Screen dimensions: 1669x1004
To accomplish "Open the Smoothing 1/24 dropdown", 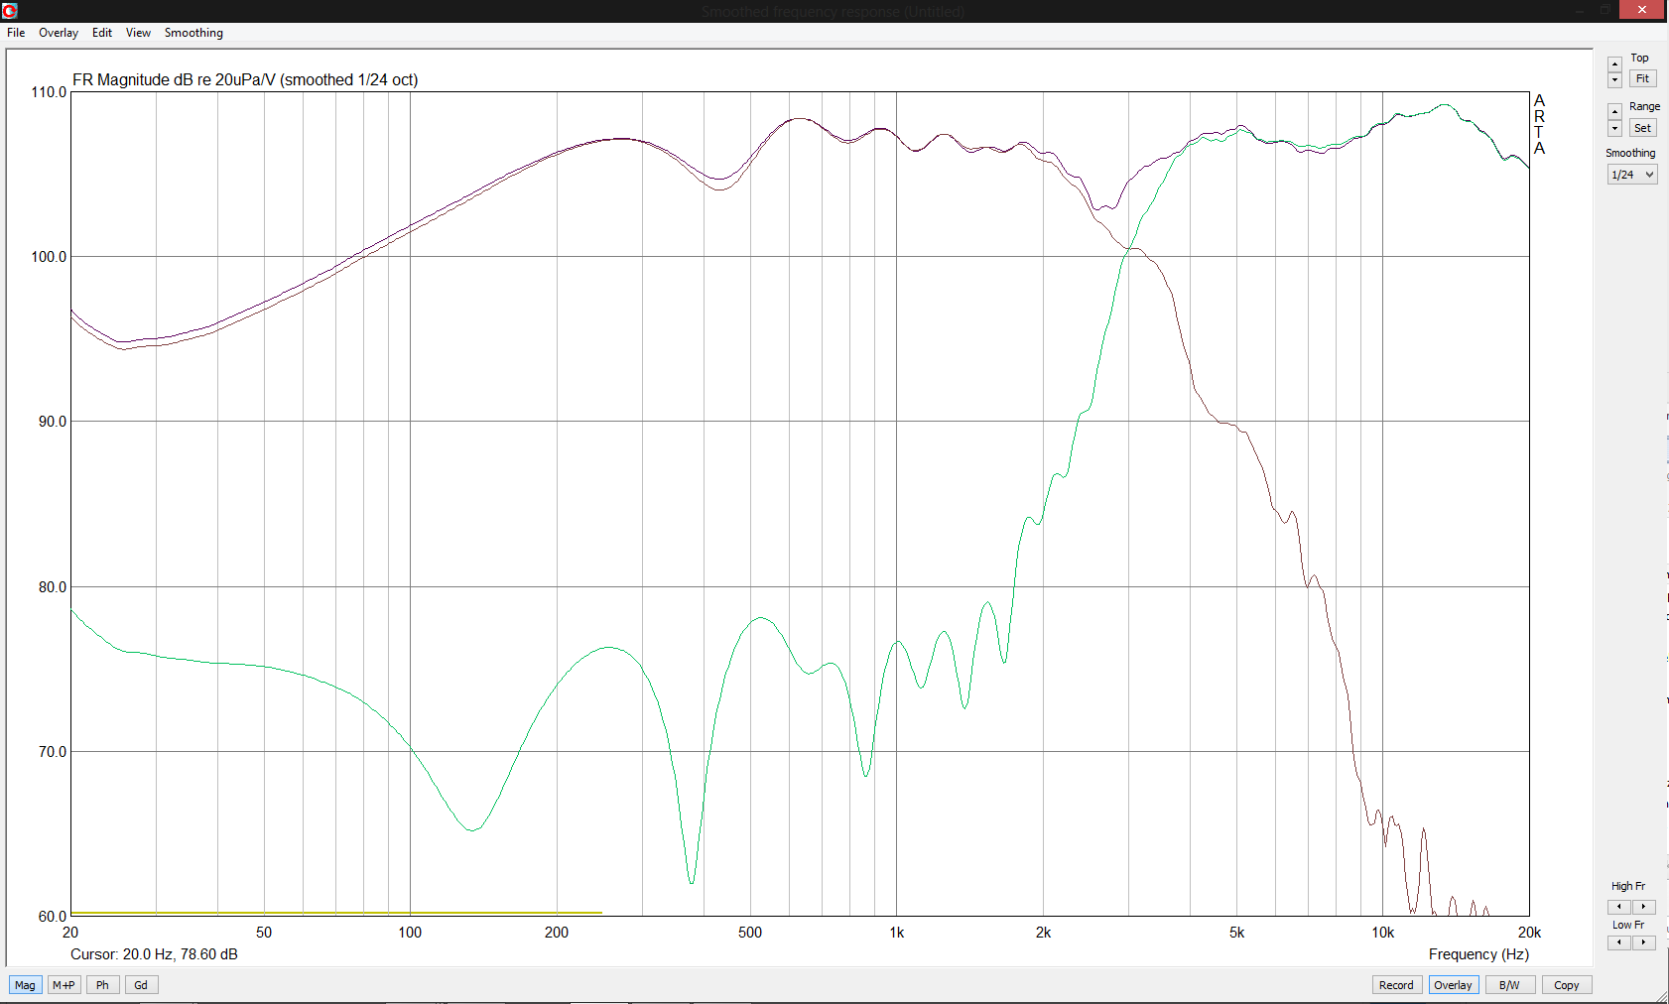I will pos(1631,175).
